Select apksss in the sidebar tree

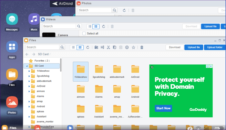(40, 111)
